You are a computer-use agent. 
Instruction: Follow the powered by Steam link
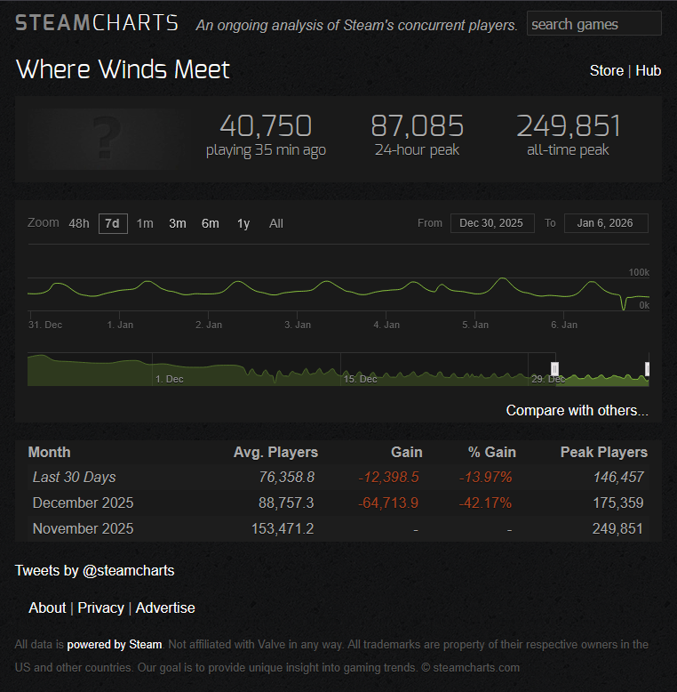pyautogui.click(x=114, y=644)
